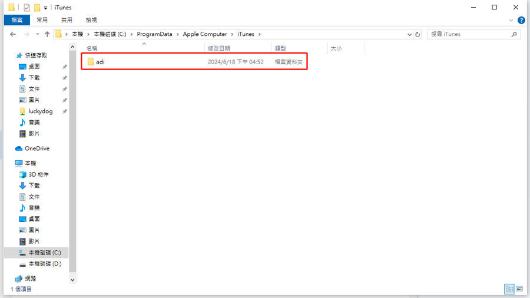Click ProgramData in the breadcrumb path
This screenshot has height=298, width=530.
tap(155, 34)
